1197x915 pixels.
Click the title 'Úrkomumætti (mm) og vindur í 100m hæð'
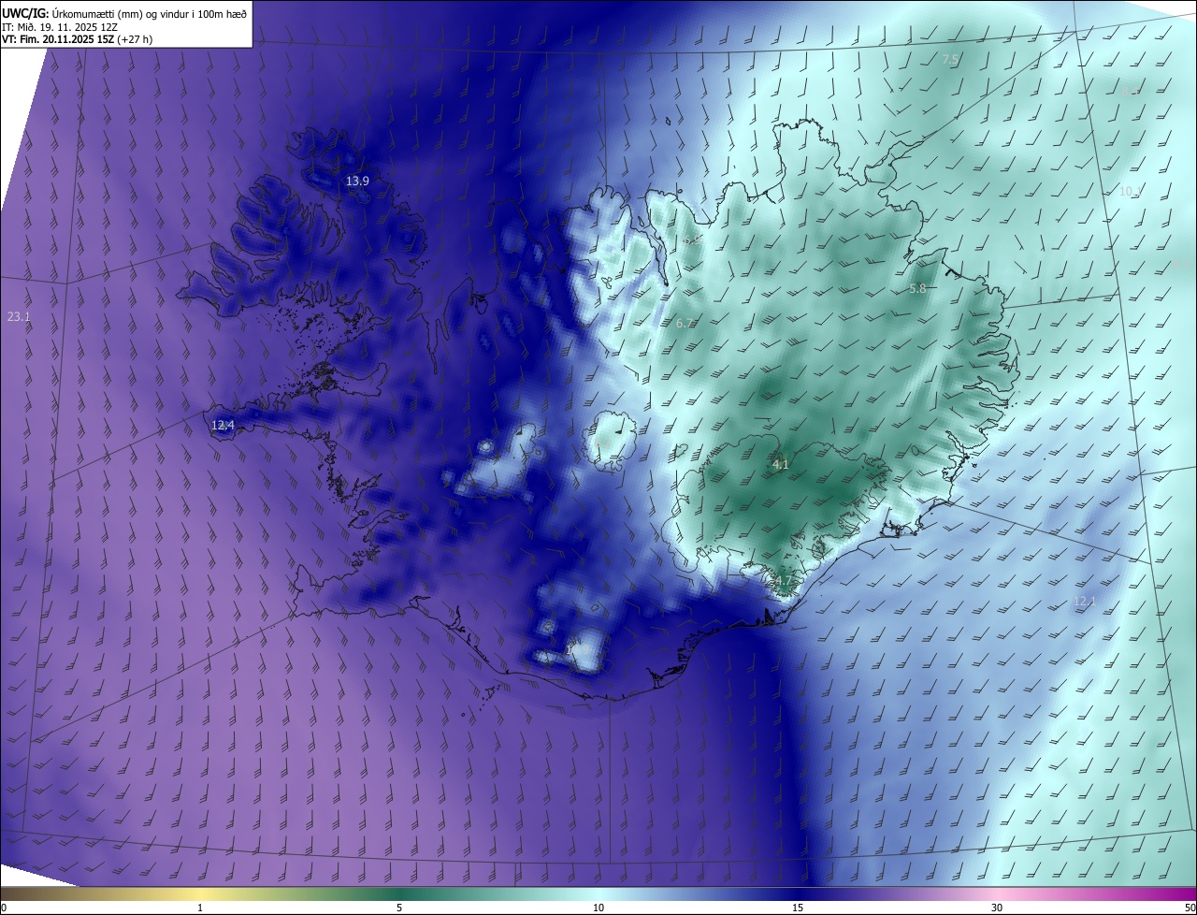(149, 13)
